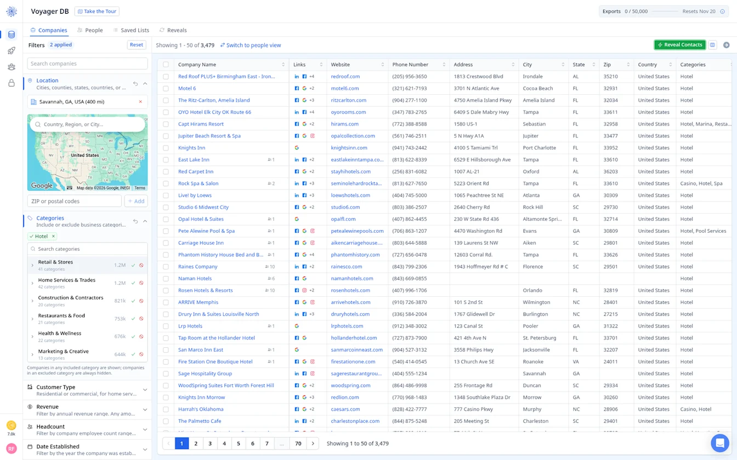Click the Reveal Contacts button
The image size is (737, 460).
tap(679, 45)
